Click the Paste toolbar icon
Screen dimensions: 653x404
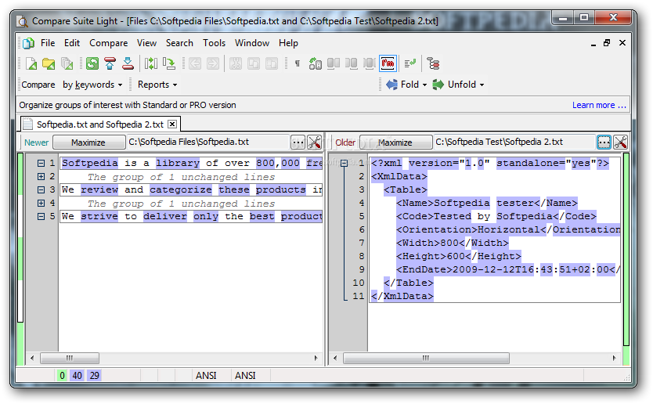(x=272, y=63)
